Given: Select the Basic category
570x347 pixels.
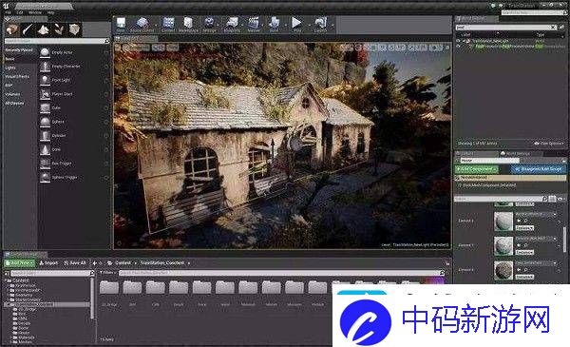Looking at the screenshot, I should coord(10,59).
